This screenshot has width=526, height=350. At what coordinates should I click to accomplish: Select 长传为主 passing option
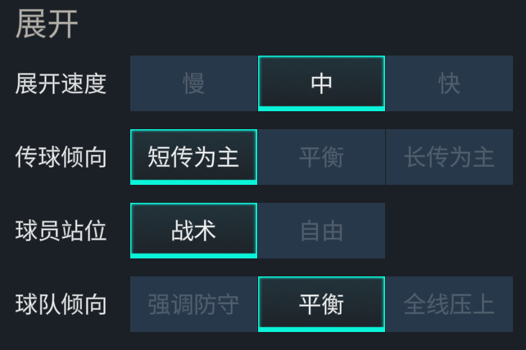(449, 157)
